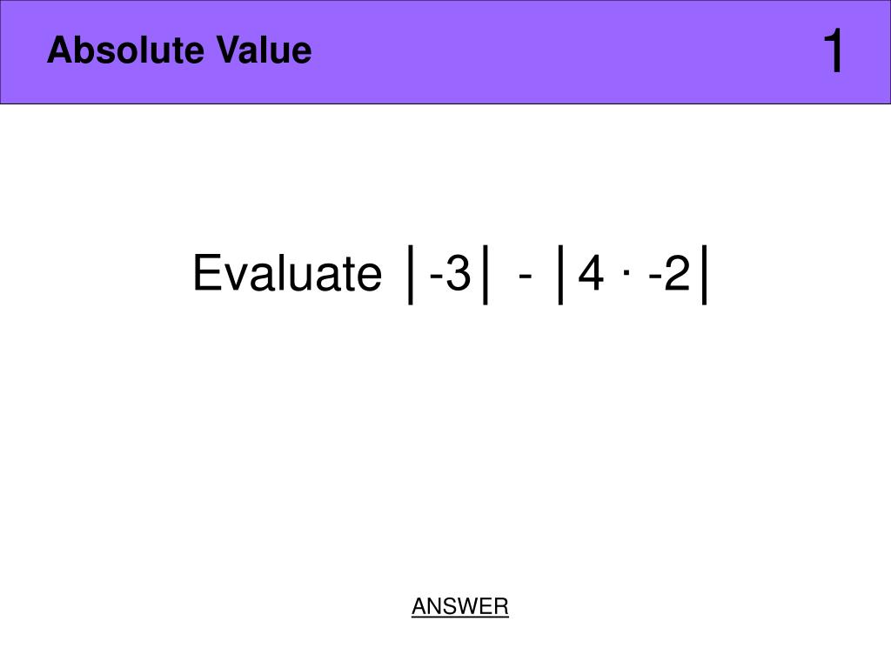
Task: Click the subtraction sign between absolute values
Action: click(x=526, y=277)
